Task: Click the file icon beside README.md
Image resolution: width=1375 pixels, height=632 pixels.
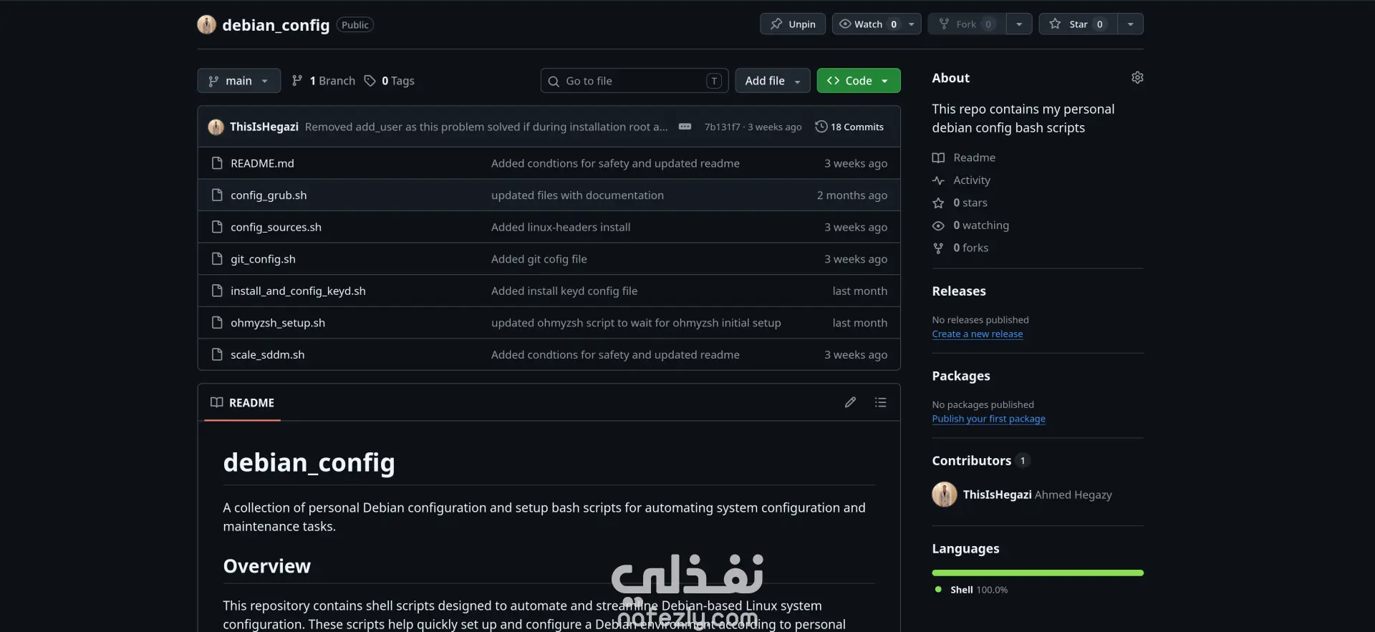Action: click(217, 163)
